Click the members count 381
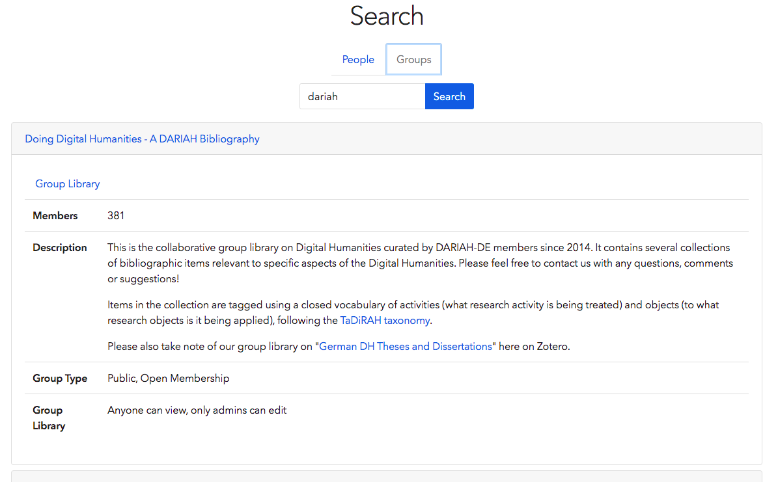Screen dimensions: 778x482 (x=116, y=216)
